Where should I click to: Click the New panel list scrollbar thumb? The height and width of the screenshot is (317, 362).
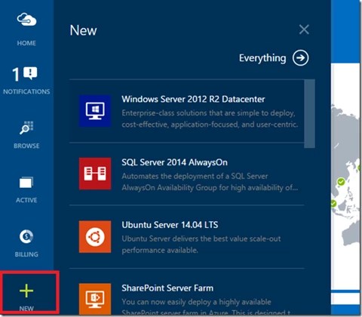[x=309, y=114]
